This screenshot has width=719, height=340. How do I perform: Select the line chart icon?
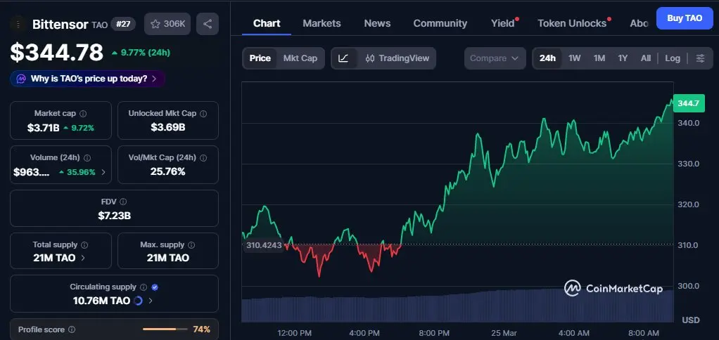343,58
